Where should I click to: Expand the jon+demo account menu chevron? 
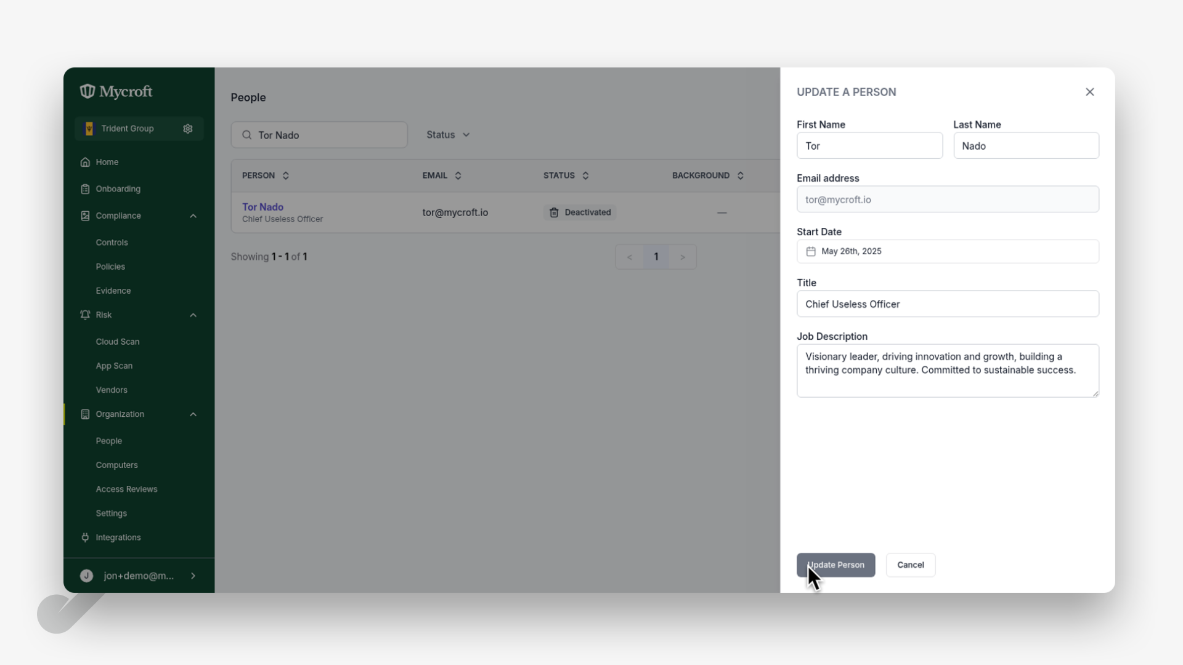tap(193, 576)
